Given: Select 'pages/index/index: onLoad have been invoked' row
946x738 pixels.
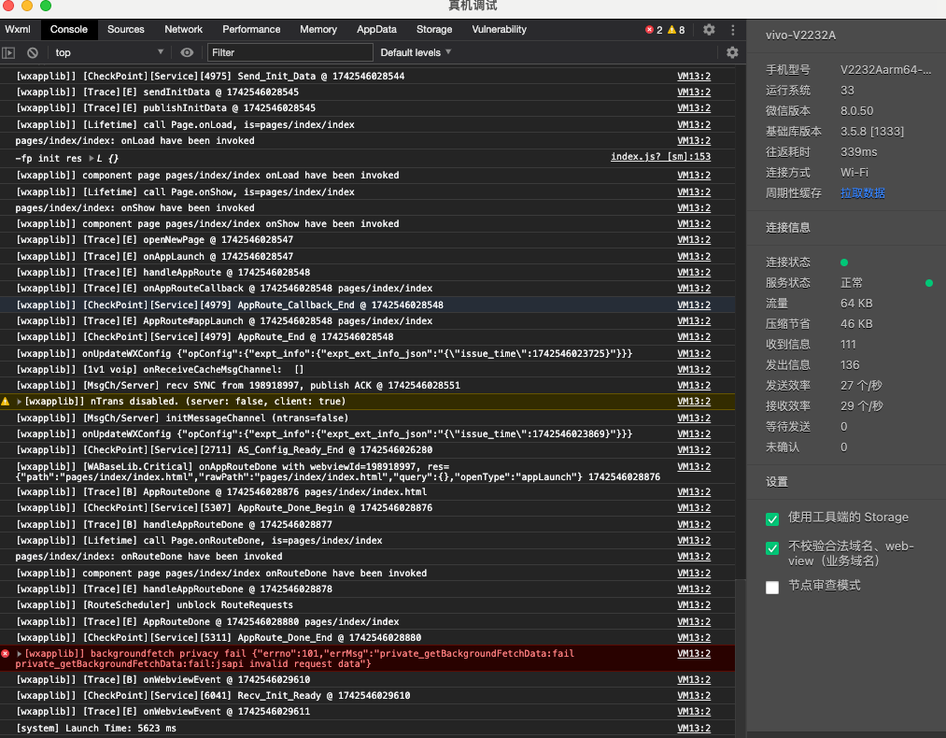Looking at the screenshot, I should tap(367, 141).
